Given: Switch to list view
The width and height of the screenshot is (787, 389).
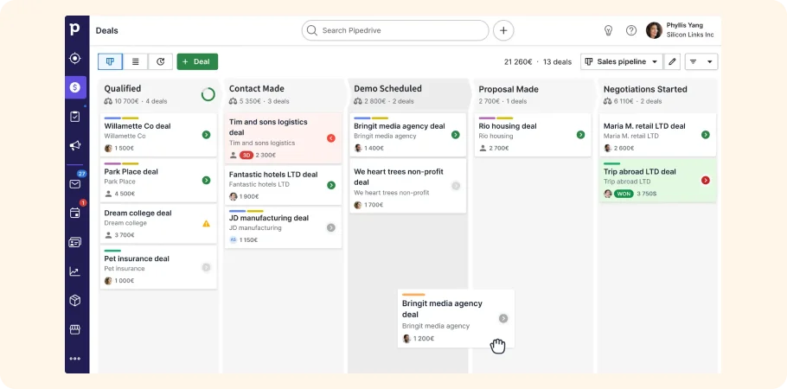Looking at the screenshot, I should 136,61.
